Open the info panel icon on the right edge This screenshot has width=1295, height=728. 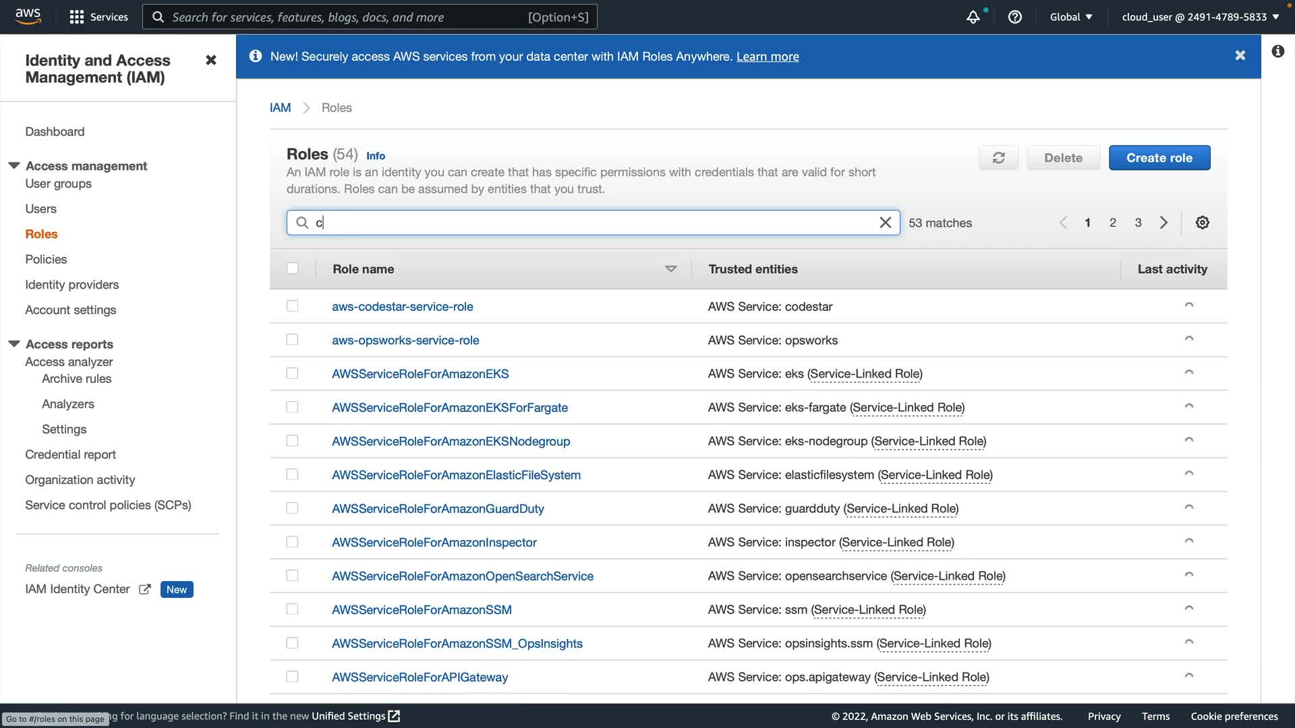[1277, 51]
